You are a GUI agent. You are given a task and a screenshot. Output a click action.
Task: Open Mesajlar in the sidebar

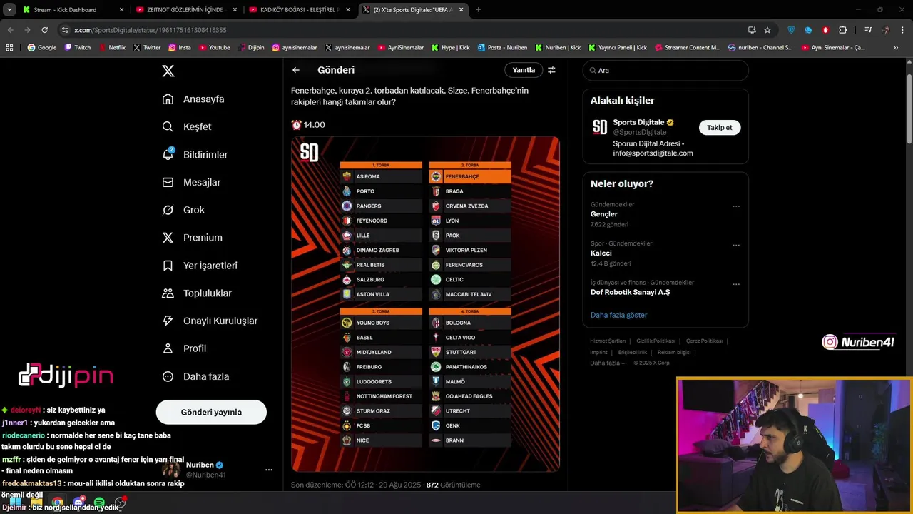(x=191, y=182)
